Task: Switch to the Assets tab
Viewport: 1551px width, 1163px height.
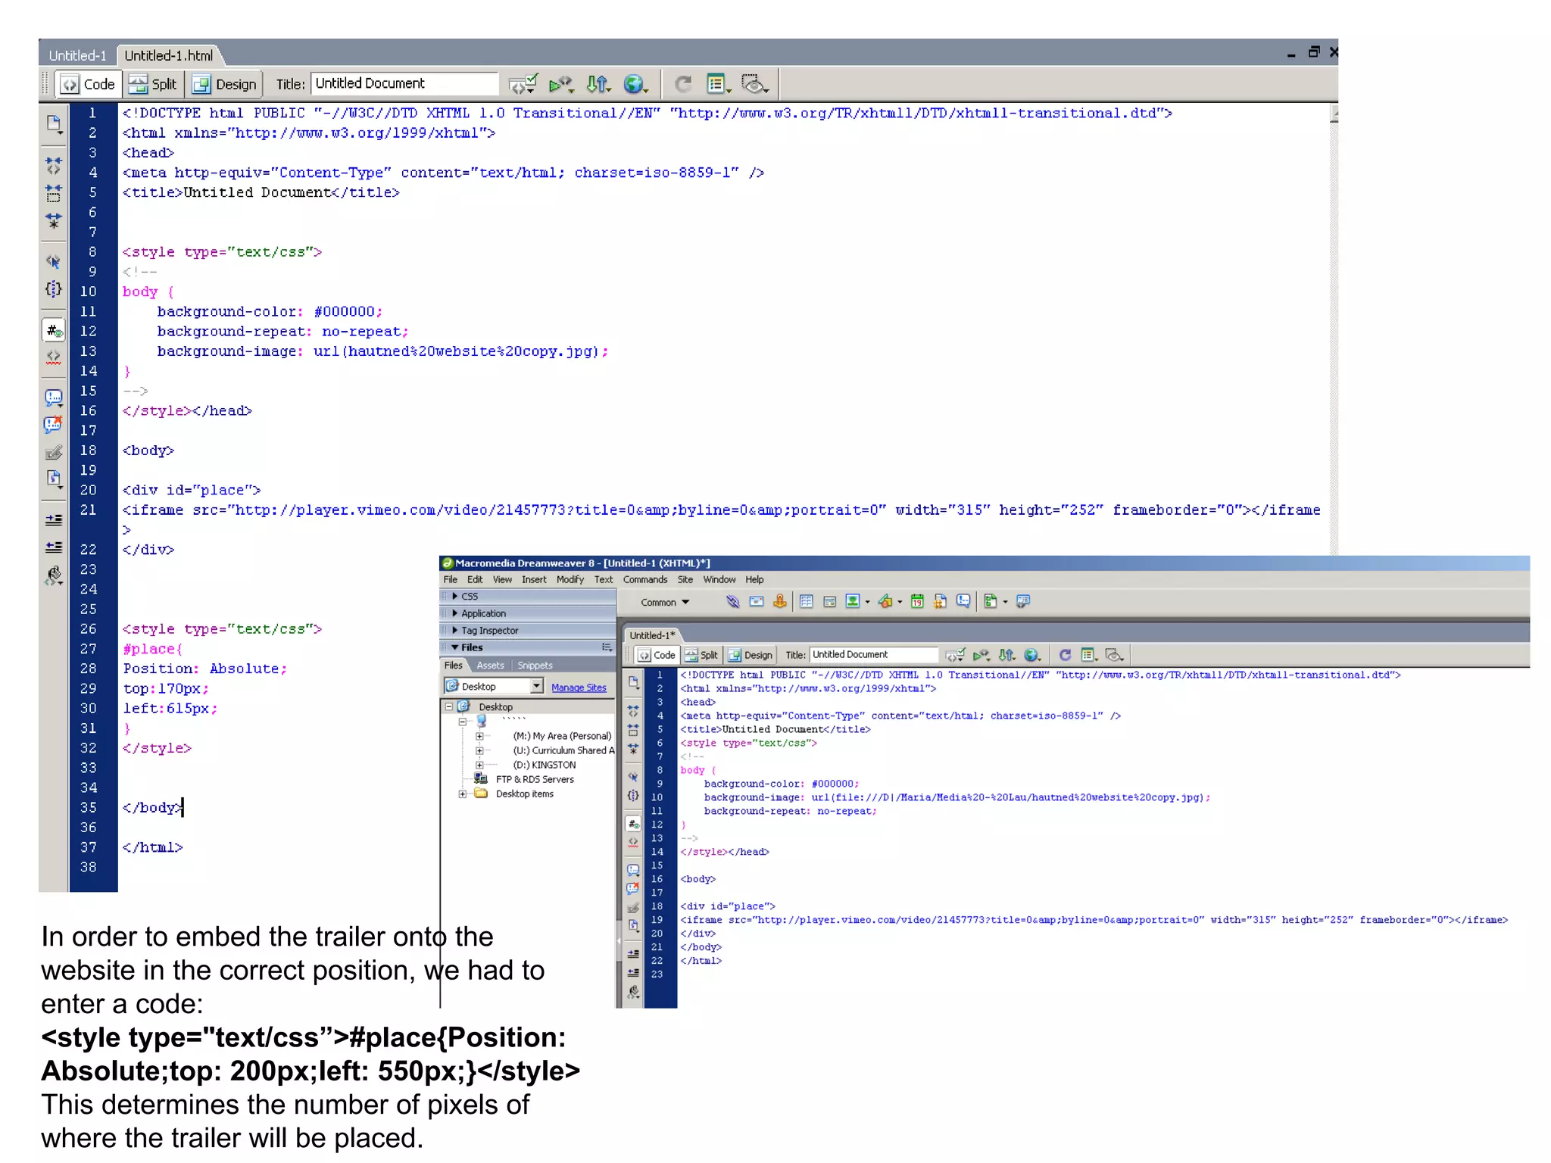Action: pos(491,666)
